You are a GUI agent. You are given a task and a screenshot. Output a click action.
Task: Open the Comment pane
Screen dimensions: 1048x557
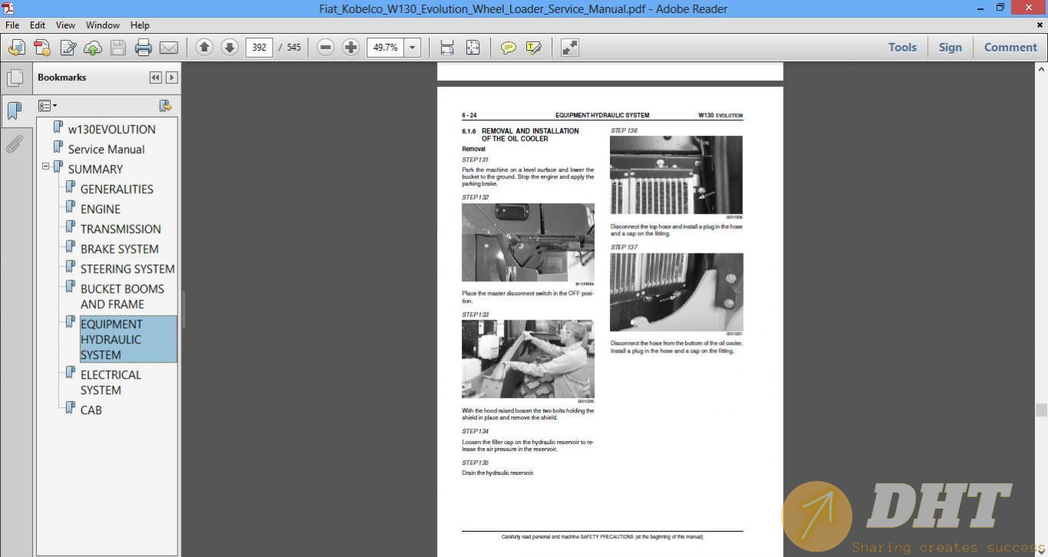[x=1010, y=48]
